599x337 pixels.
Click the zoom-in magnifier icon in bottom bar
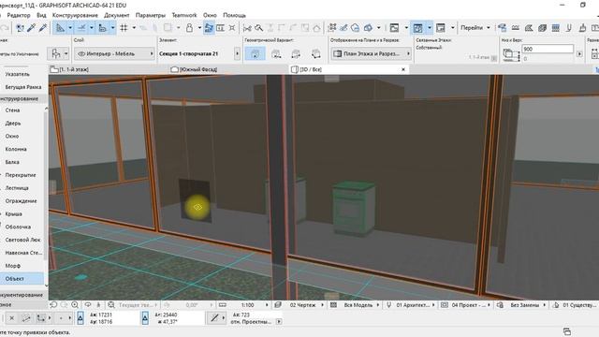coord(75,305)
